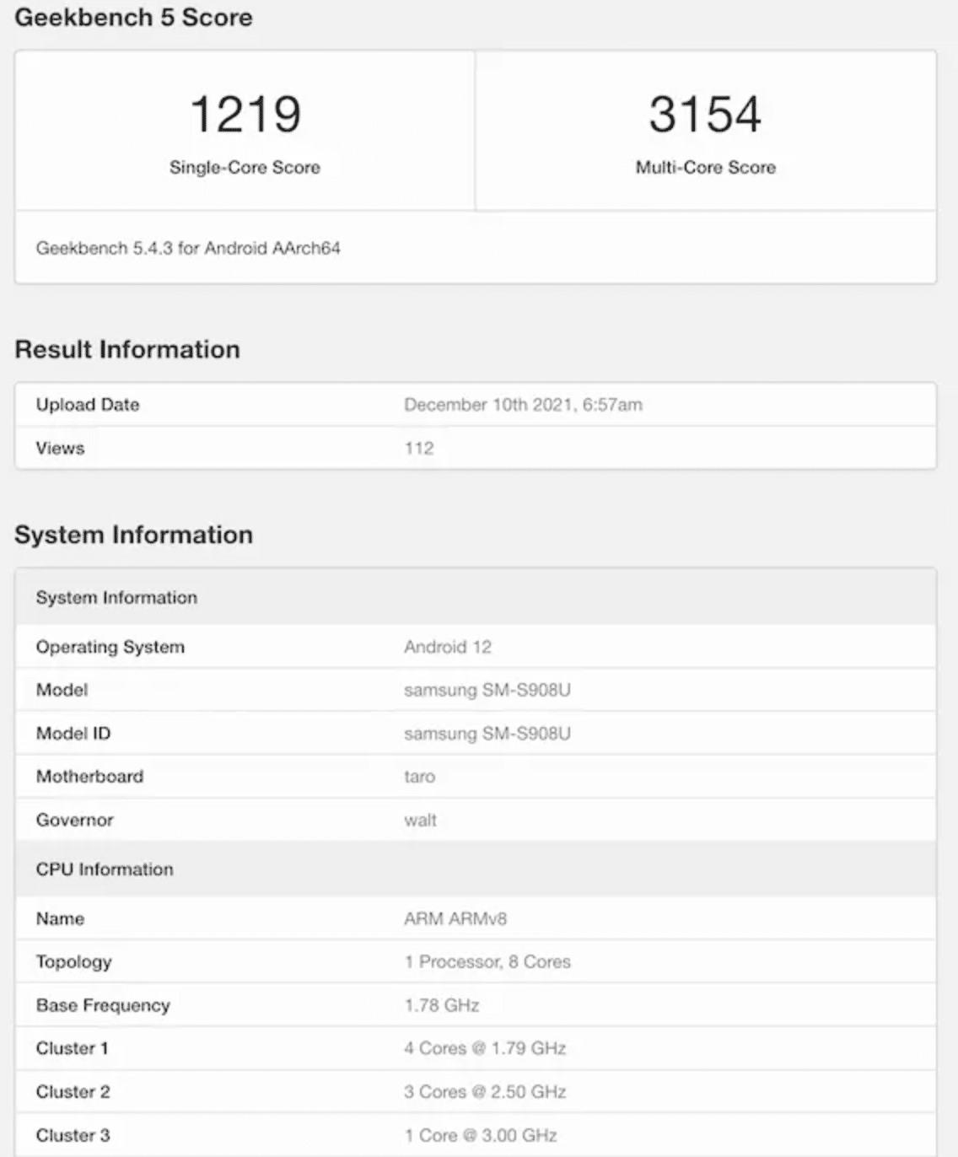Select the Motherboard value taro
The height and width of the screenshot is (1157, 958).
coord(420,777)
